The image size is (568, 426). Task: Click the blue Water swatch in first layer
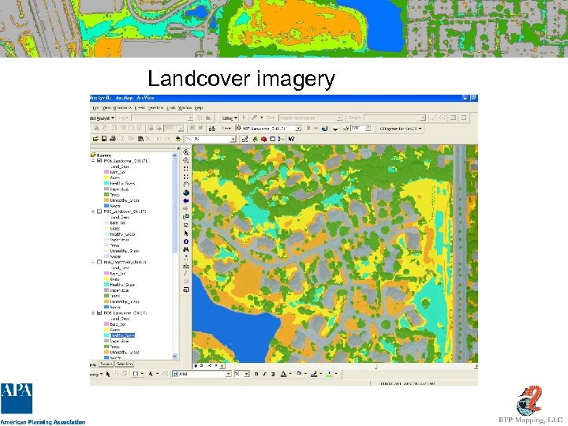point(106,206)
